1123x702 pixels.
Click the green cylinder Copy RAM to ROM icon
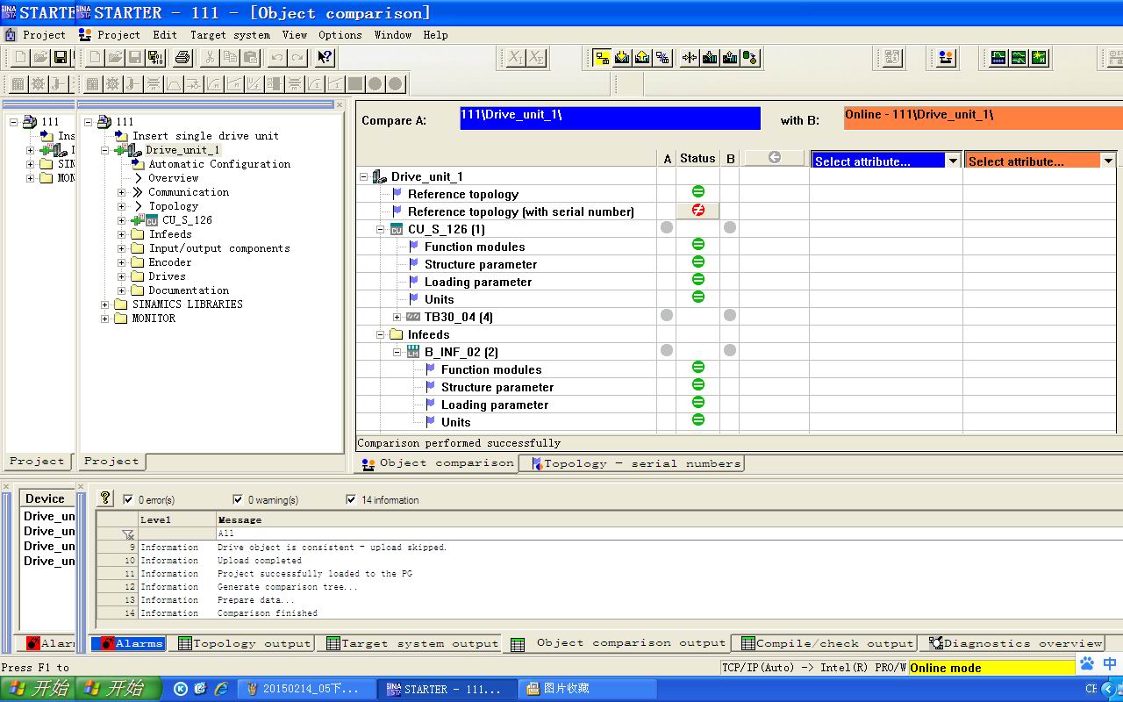pyautogui.click(x=750, y=58)
